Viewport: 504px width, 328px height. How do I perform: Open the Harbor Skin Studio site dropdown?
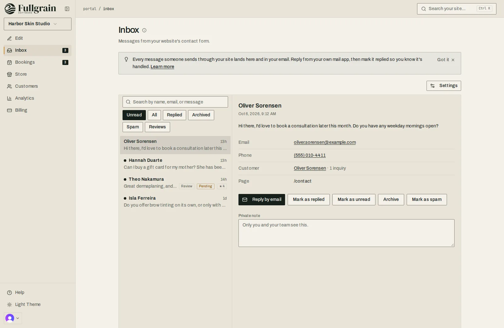click(x=37, y=24)
